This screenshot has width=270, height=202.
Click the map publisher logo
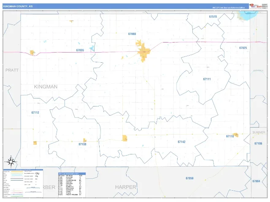coord(256,6)
